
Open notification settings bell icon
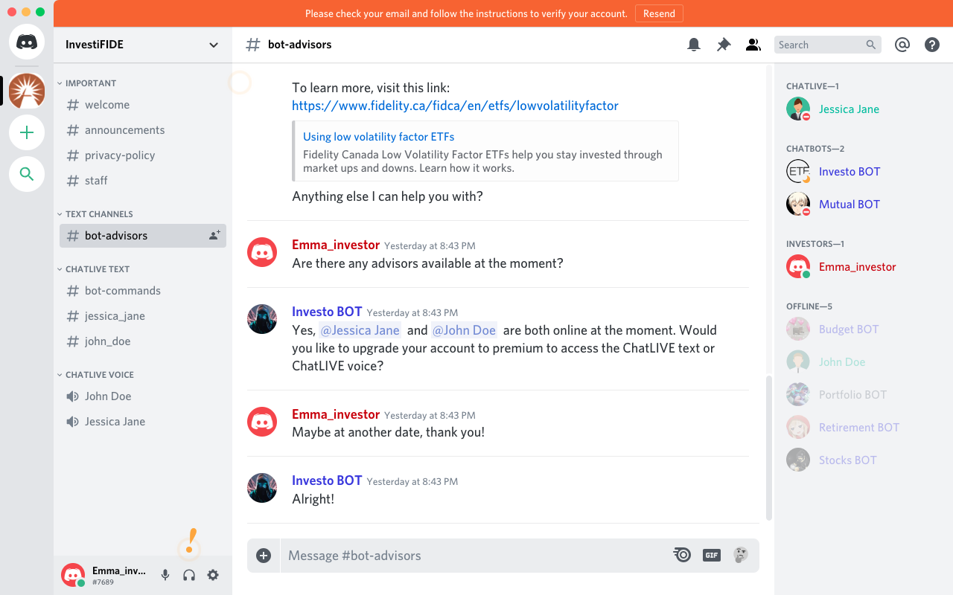coord(694,45)
